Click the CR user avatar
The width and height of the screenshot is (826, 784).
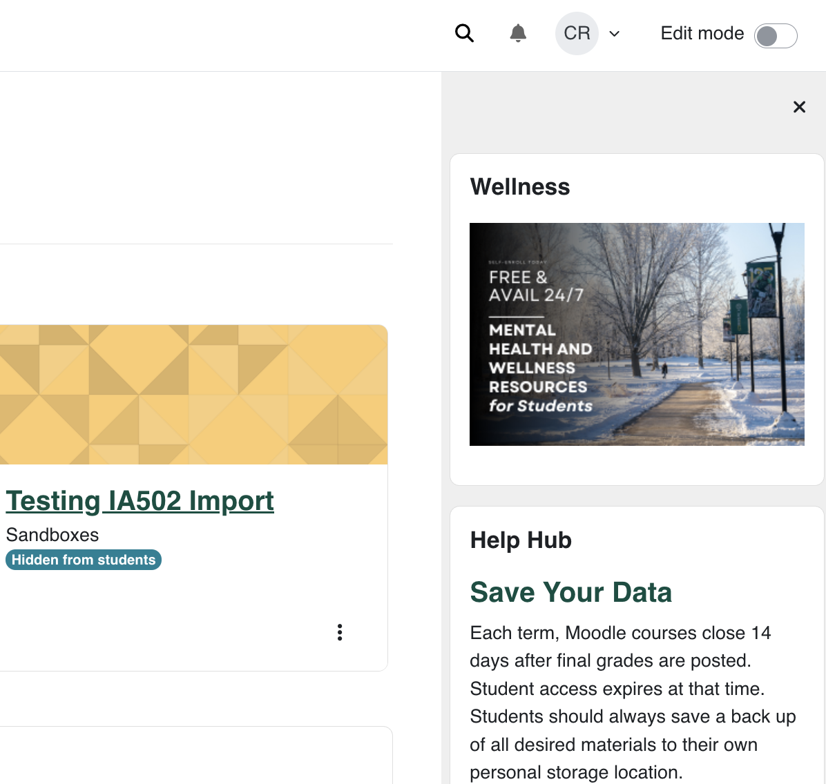pyautogui.click(x=577, y=33)
